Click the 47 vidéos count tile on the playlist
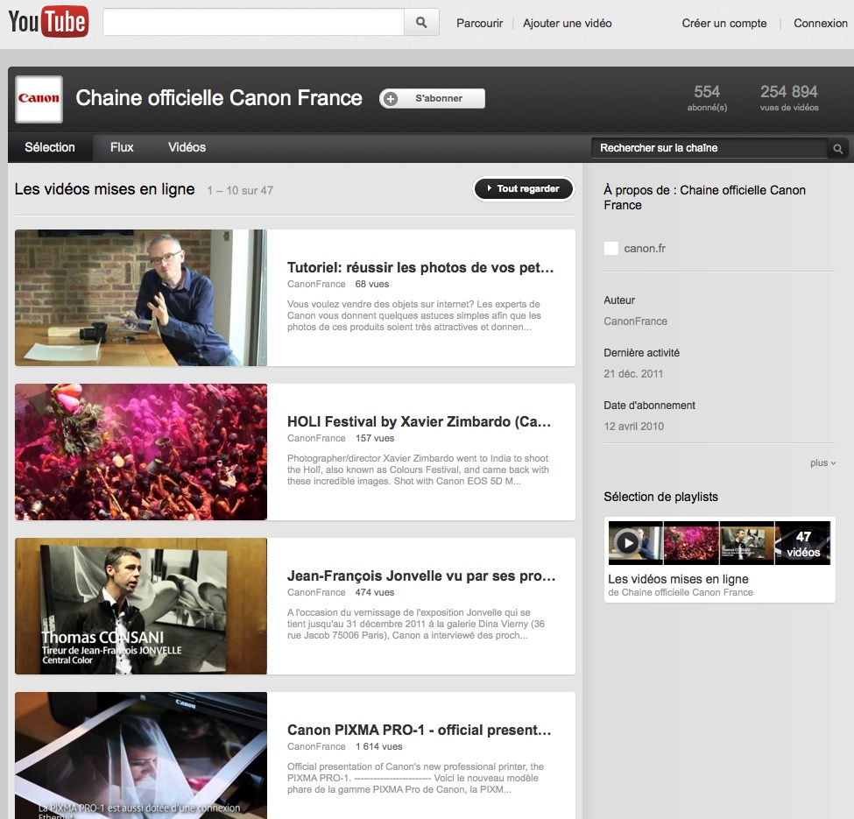Screen dimensions: 854x819 click(x=802, y=543)
